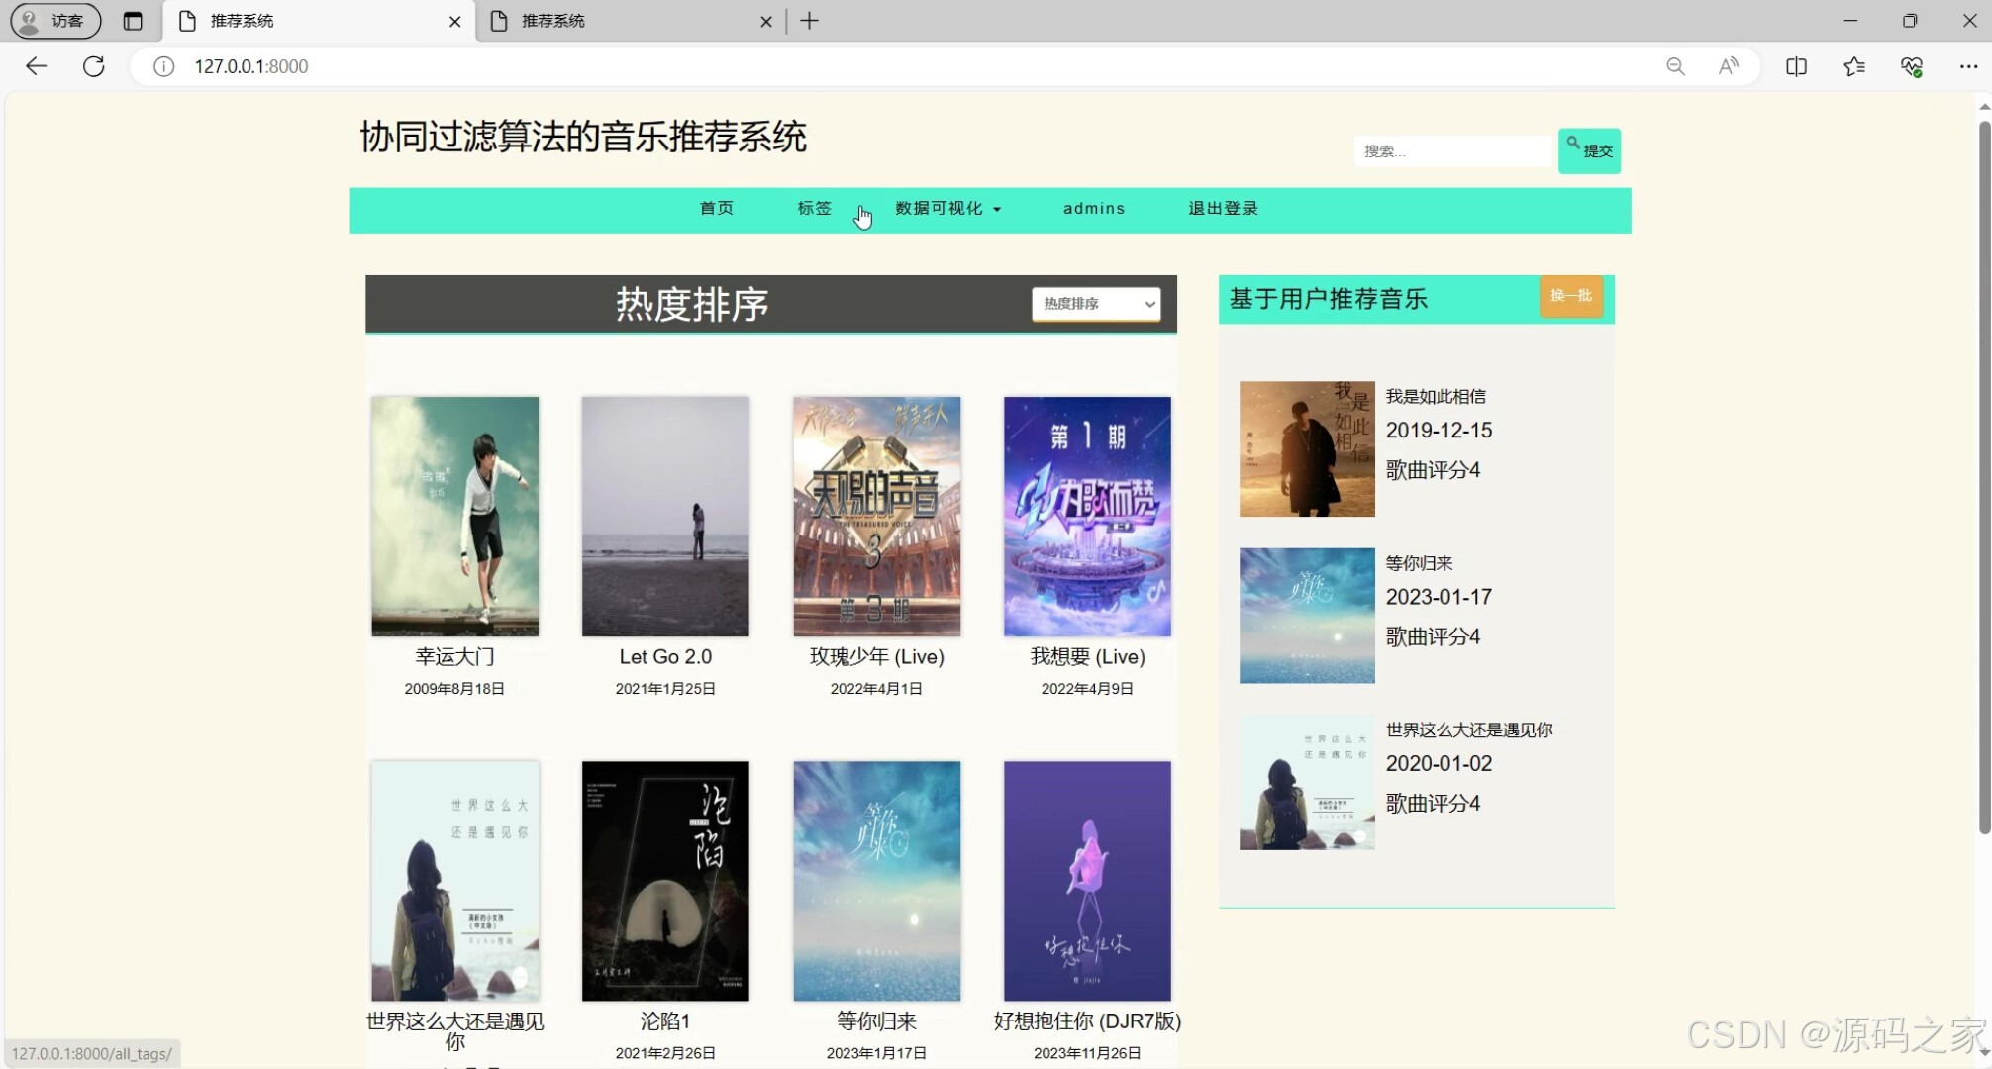This screenshot has height=1069, width=1992.
Task: Click the browser refresh icon
Action: [x=94, y=66]
